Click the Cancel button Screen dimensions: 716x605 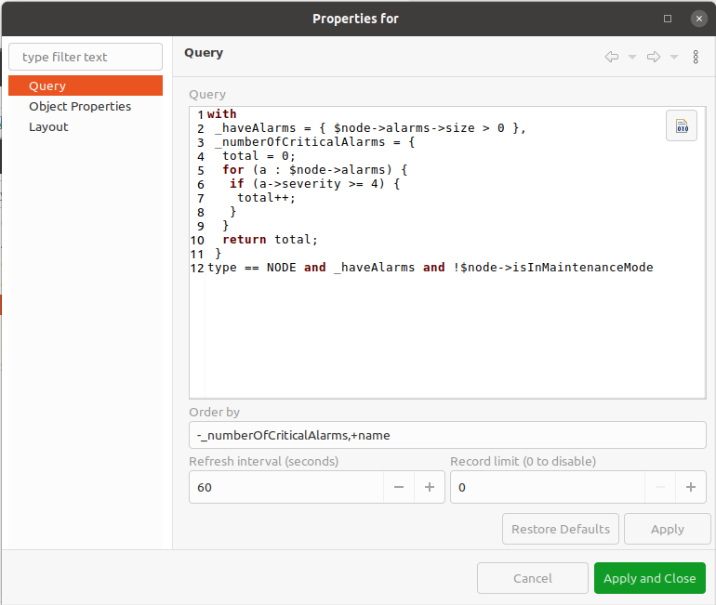point(533,579)
